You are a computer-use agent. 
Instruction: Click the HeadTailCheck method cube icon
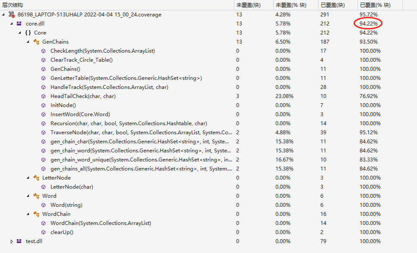pyautogui.click(x=43, y=96)
